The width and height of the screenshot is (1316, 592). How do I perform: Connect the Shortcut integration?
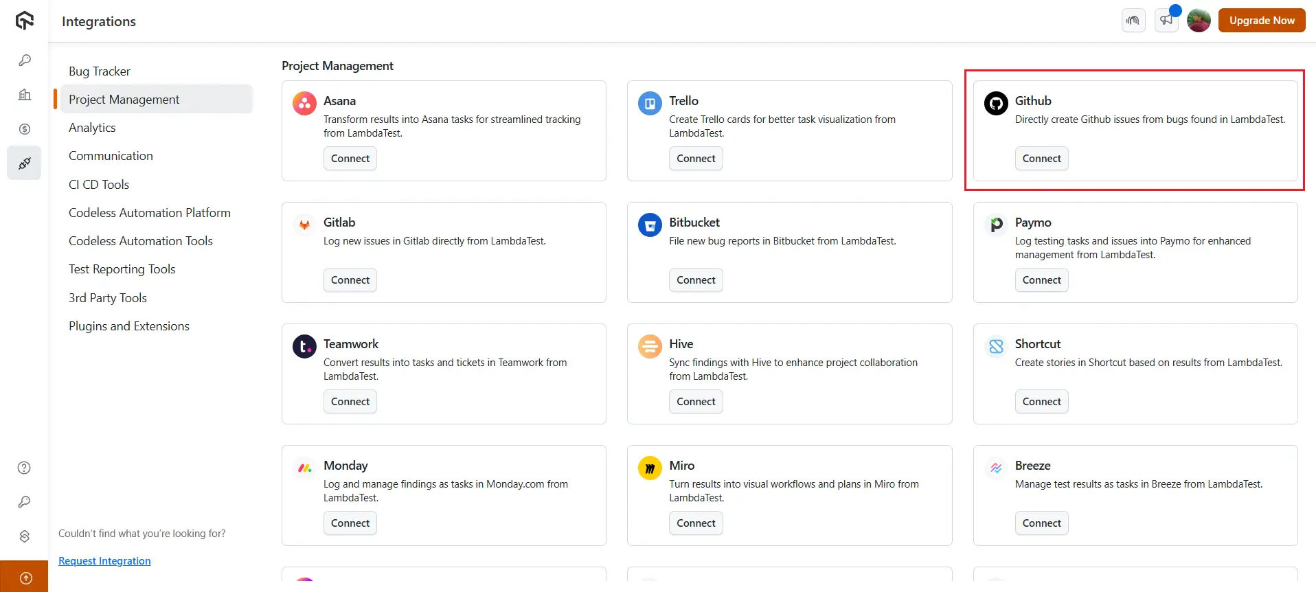pyautogui.click(x=1041, y=402)
